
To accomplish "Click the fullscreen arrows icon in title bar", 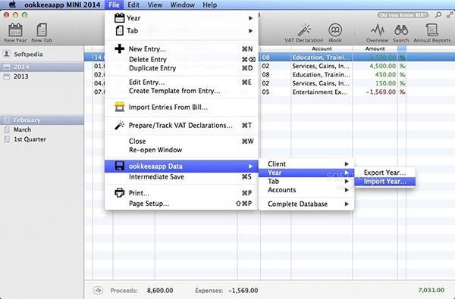I will point(450,14).
